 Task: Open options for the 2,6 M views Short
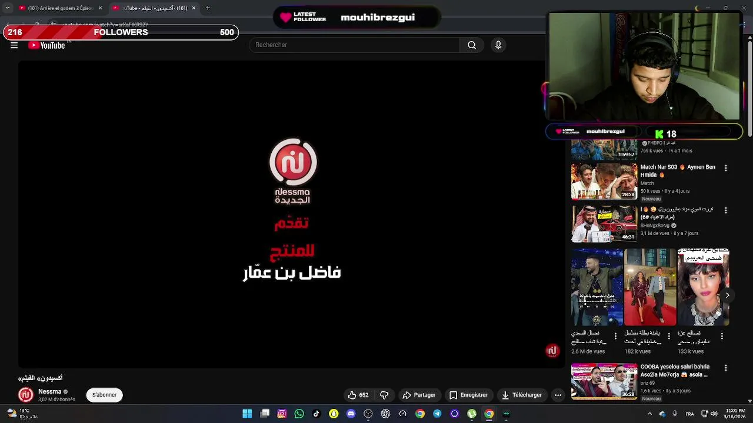click(616, 337)
